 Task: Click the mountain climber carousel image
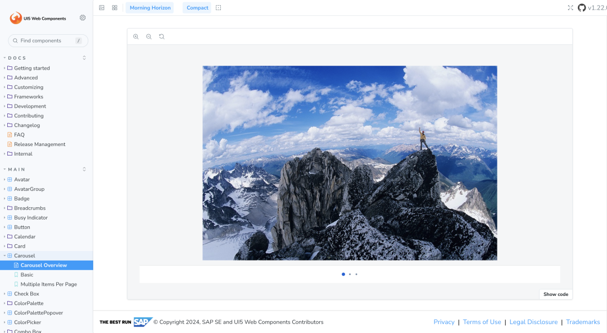350,163
